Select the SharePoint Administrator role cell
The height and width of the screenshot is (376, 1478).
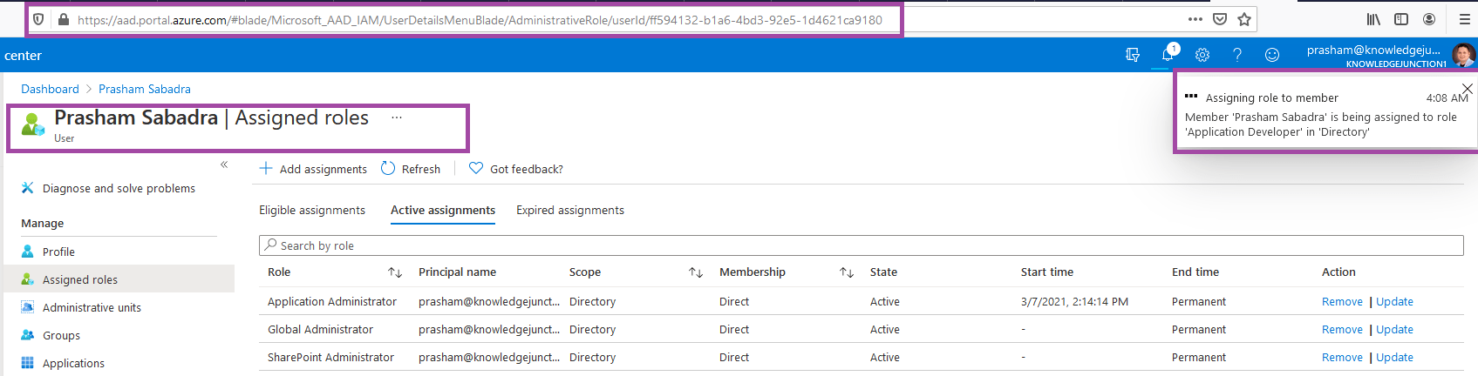(x=330, y=358)
